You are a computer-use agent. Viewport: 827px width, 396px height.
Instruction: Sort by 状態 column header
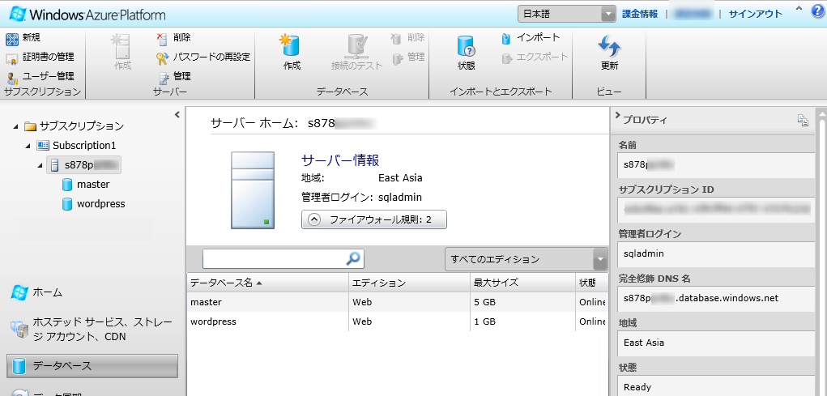[x=591, y=283]
